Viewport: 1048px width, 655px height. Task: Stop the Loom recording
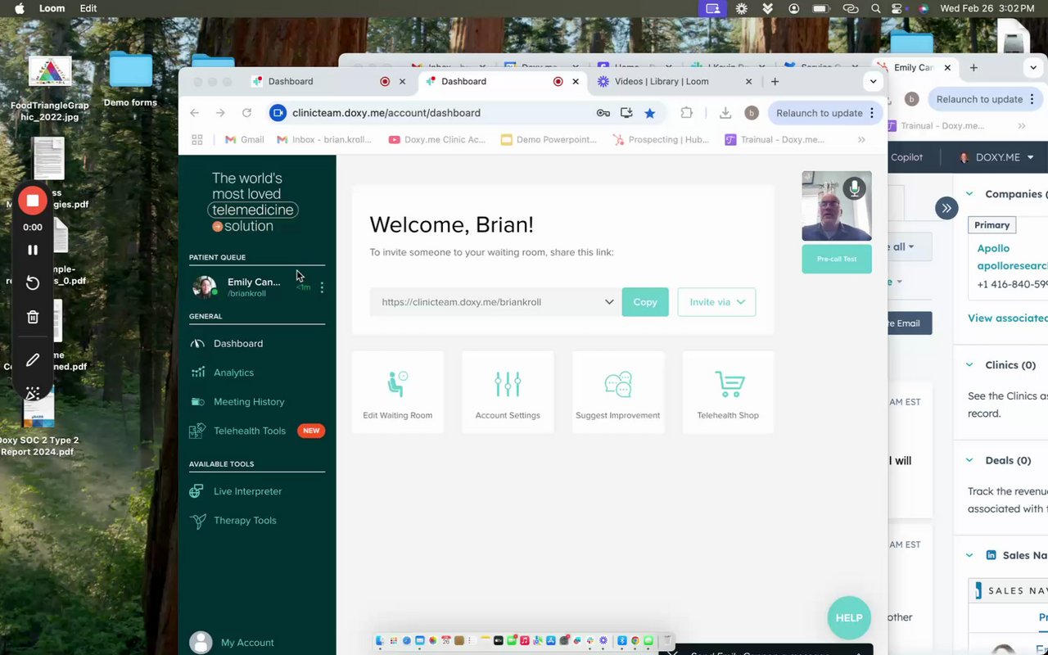coord(33,201)
